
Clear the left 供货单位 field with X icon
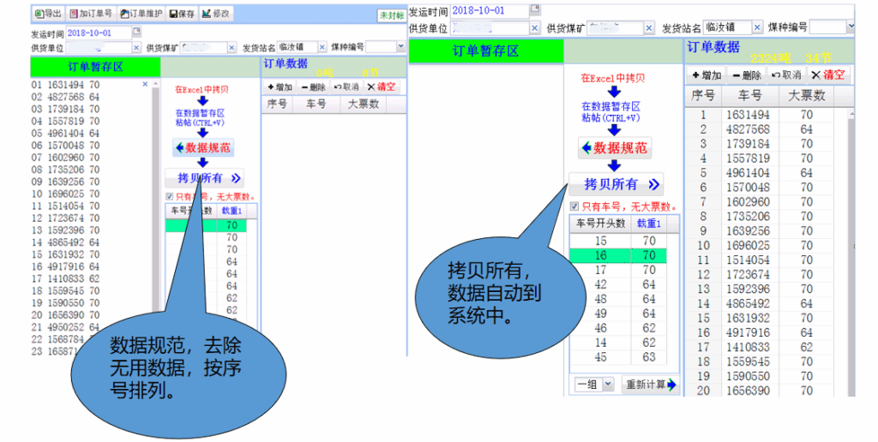[x=136, y=48]
